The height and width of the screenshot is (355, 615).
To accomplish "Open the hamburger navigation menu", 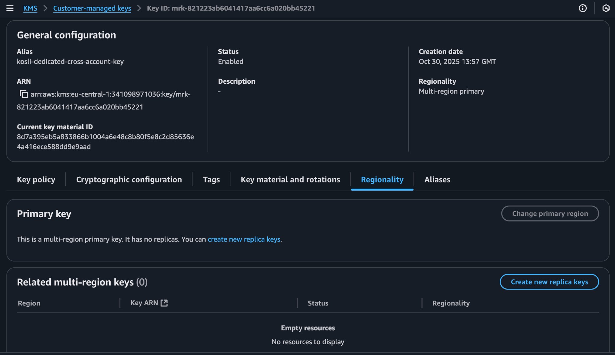I will coord(10,8).
